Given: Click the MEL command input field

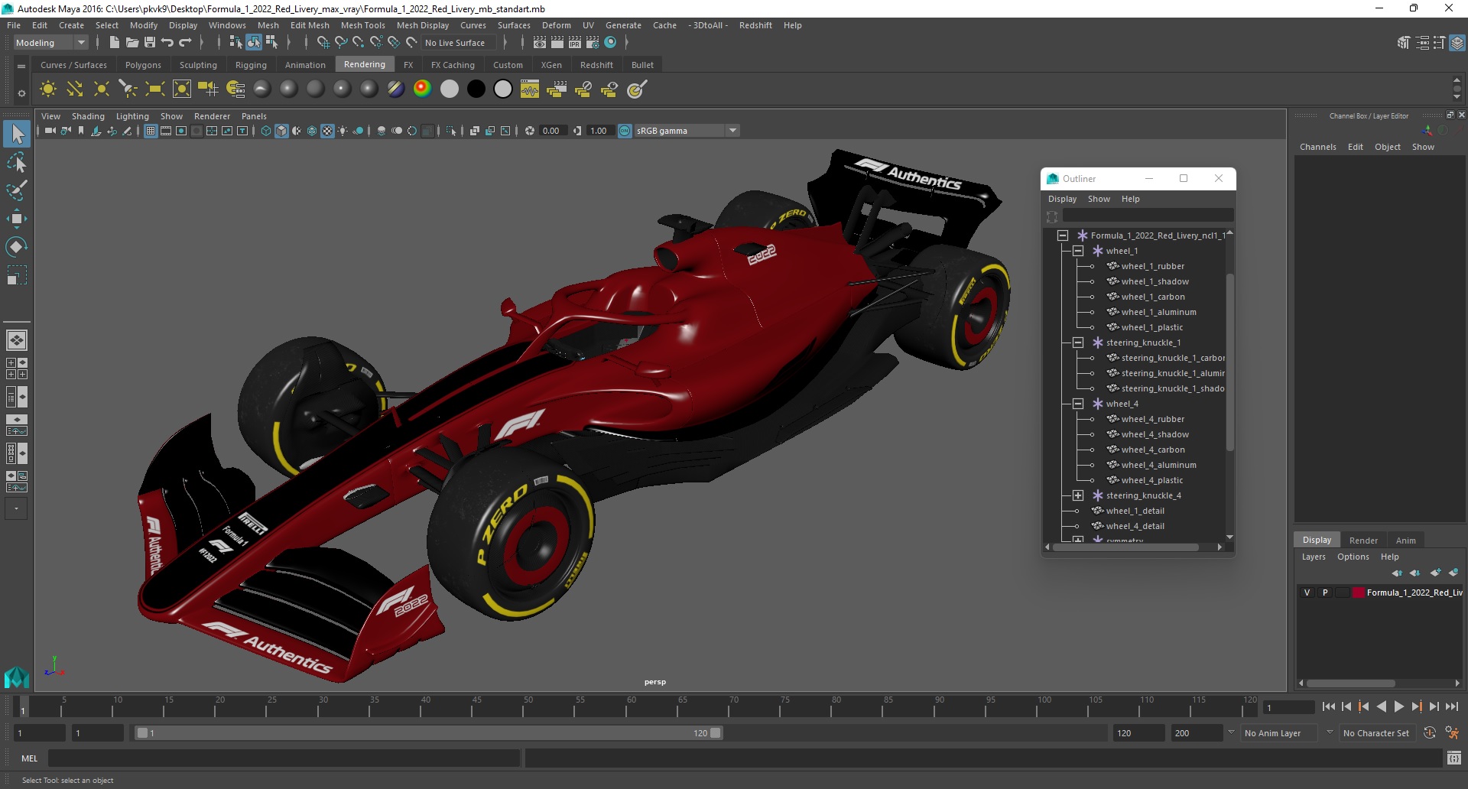Looking at the screenshot, I should [x=284, y=758].
